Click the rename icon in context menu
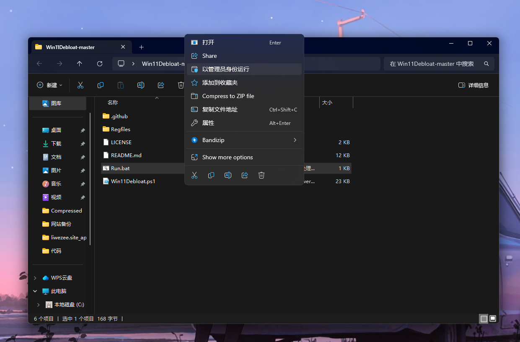Image resolution: width=520 pixels, height=342 pixels. point(228,175)
